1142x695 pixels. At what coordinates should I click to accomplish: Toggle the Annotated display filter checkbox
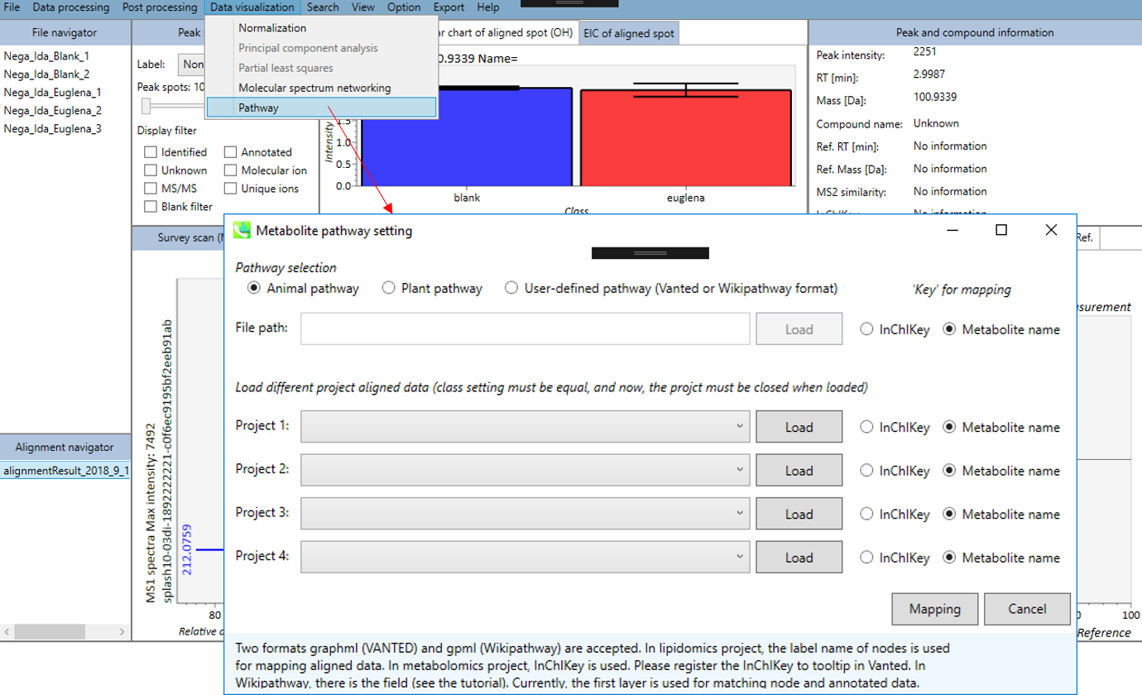[230, 152]
